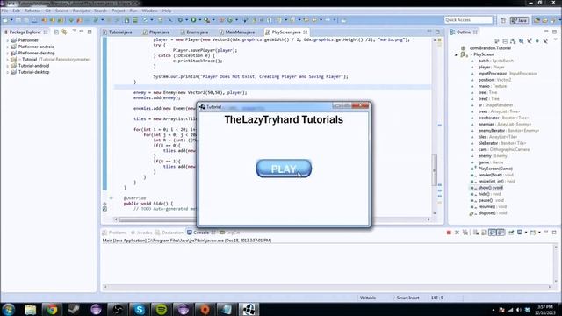Expand the Platformer project

8,40
